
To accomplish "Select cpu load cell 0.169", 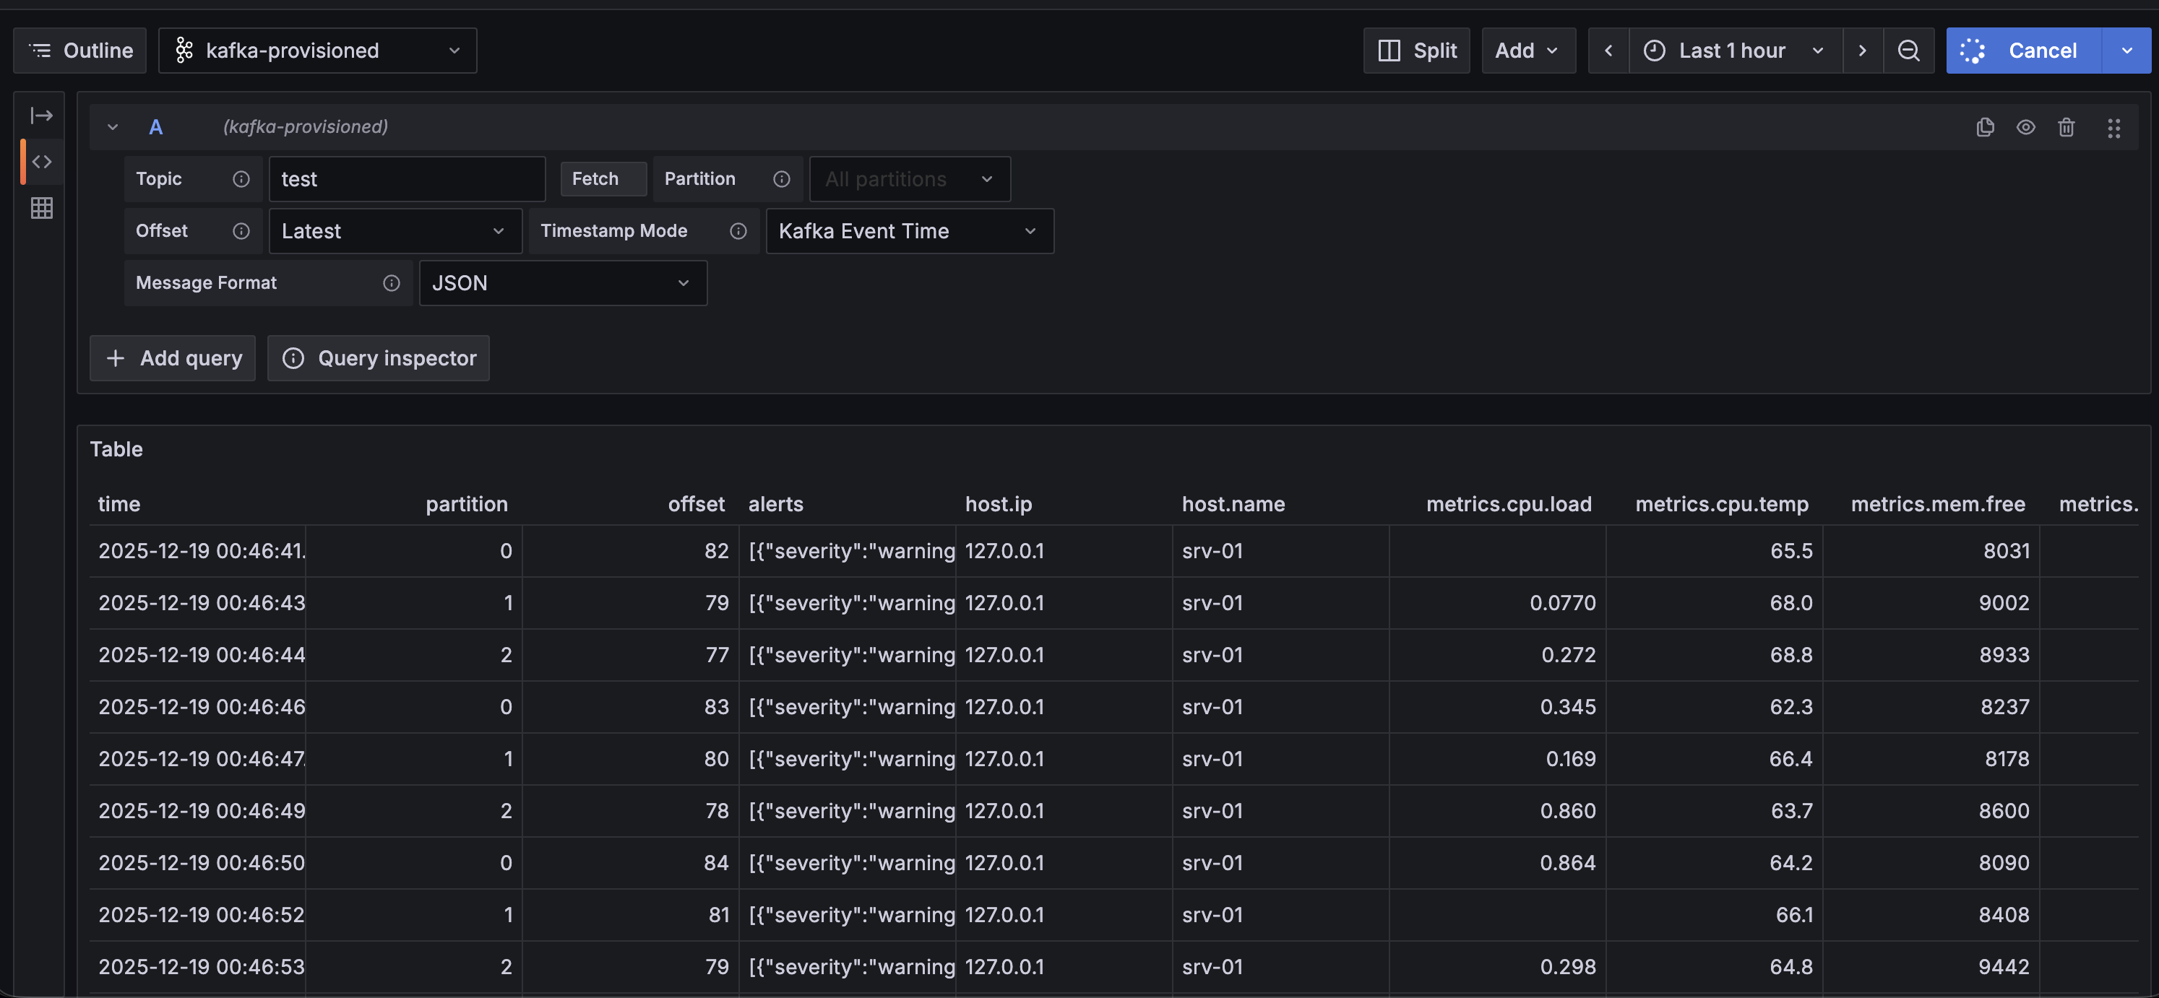I will 1497,758.
